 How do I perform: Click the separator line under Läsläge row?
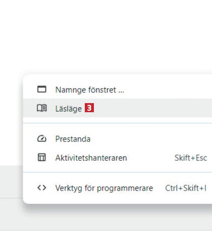point(118,123)
